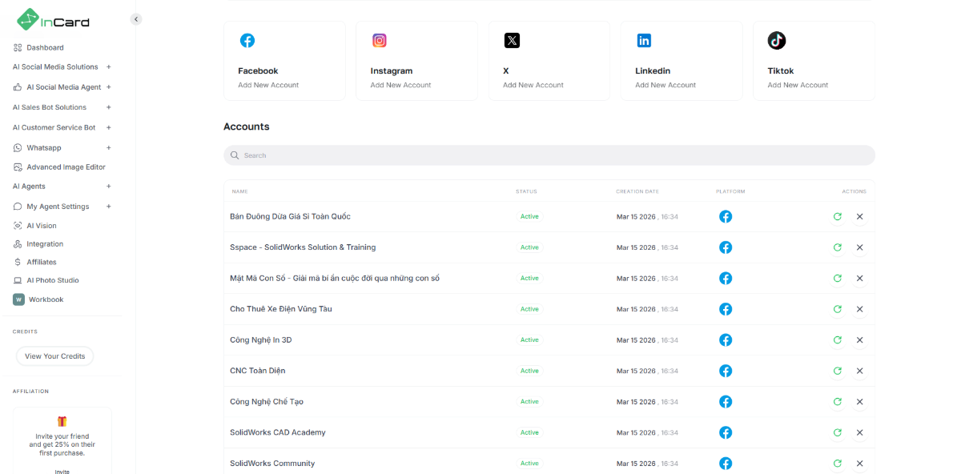Click the PLATFORM column header
The height and width of the screenshot is (474, 961).
tap(730, 191)
